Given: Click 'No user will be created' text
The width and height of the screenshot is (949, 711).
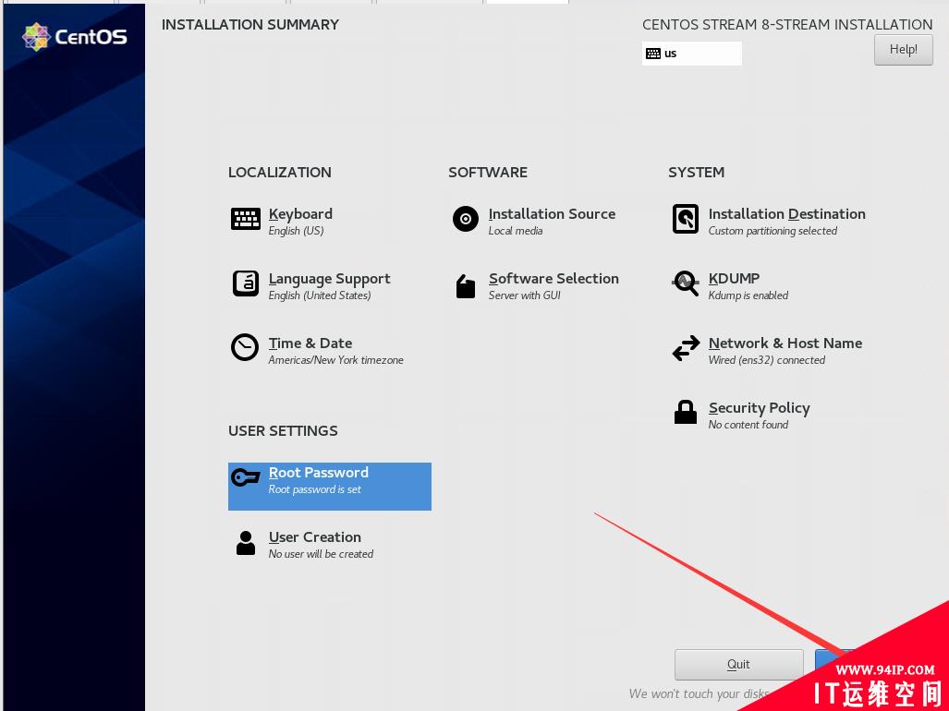Looking at the screenshot, I should (321, 554).
